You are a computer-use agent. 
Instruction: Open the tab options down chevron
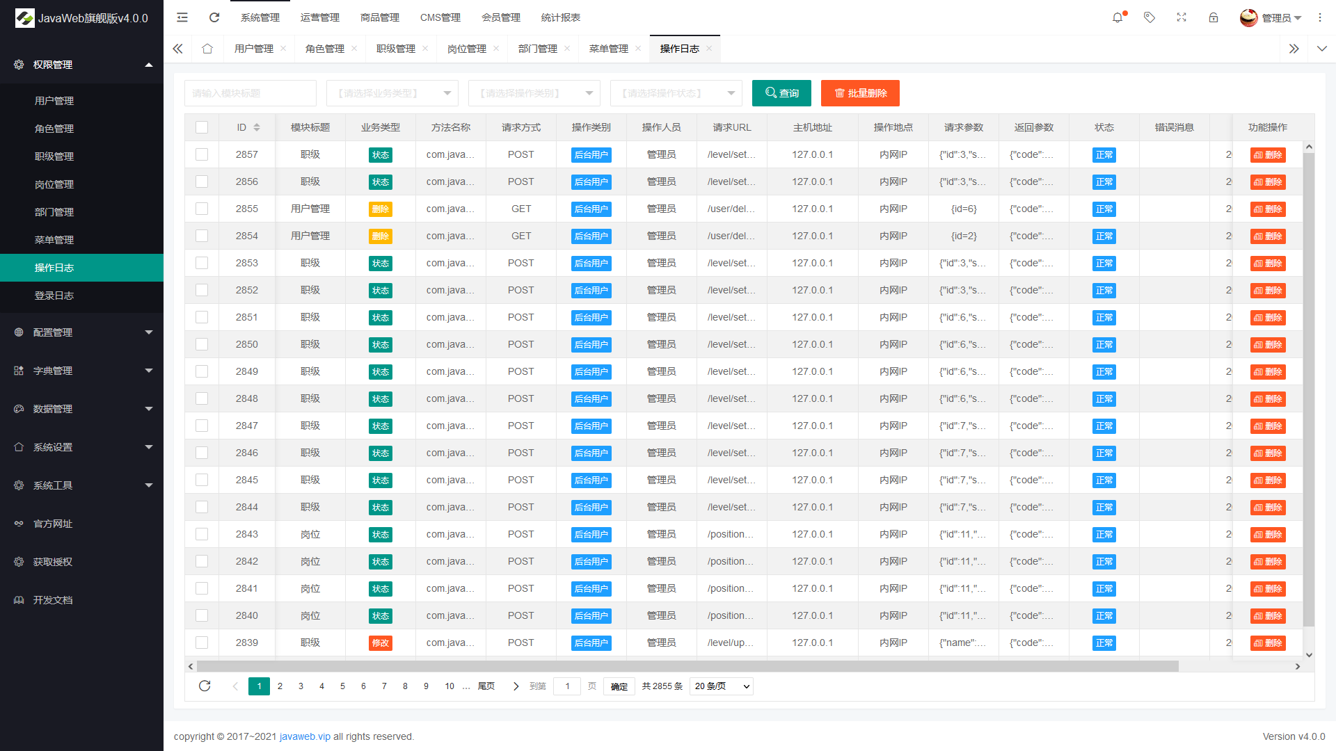coord(1322,49)
